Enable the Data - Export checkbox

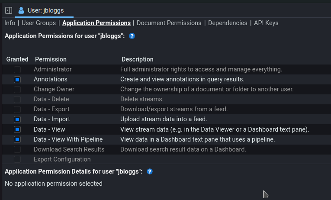click(17, 110)
